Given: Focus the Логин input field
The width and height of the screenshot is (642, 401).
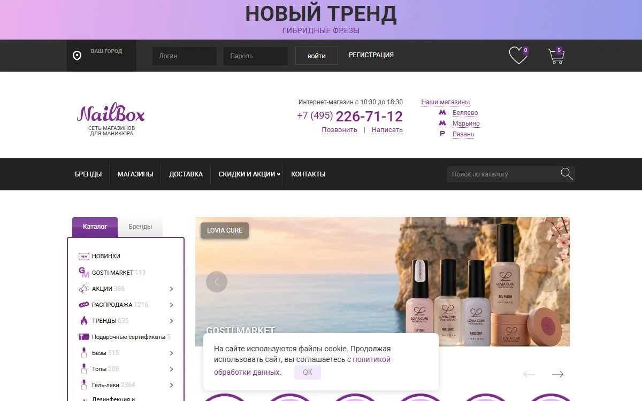Looking at the screenshot, I should click(x=185, y=56).
